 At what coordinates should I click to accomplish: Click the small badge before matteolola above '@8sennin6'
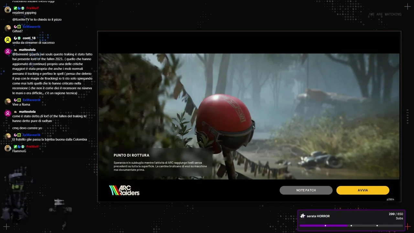[x=15, y=50]
